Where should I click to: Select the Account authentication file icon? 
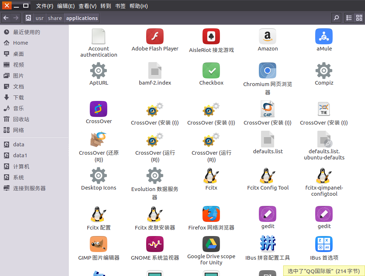click(x=99, y=36)
